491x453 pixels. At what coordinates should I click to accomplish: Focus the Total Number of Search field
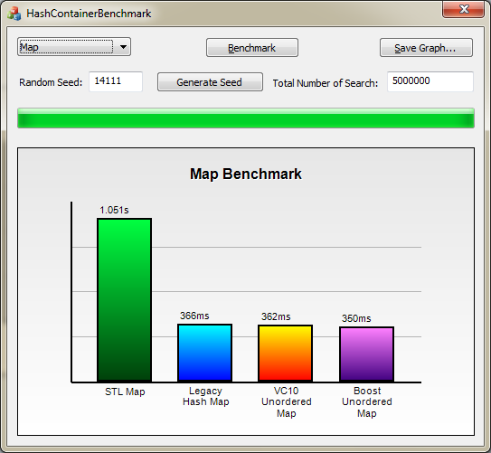coord(430,81)
